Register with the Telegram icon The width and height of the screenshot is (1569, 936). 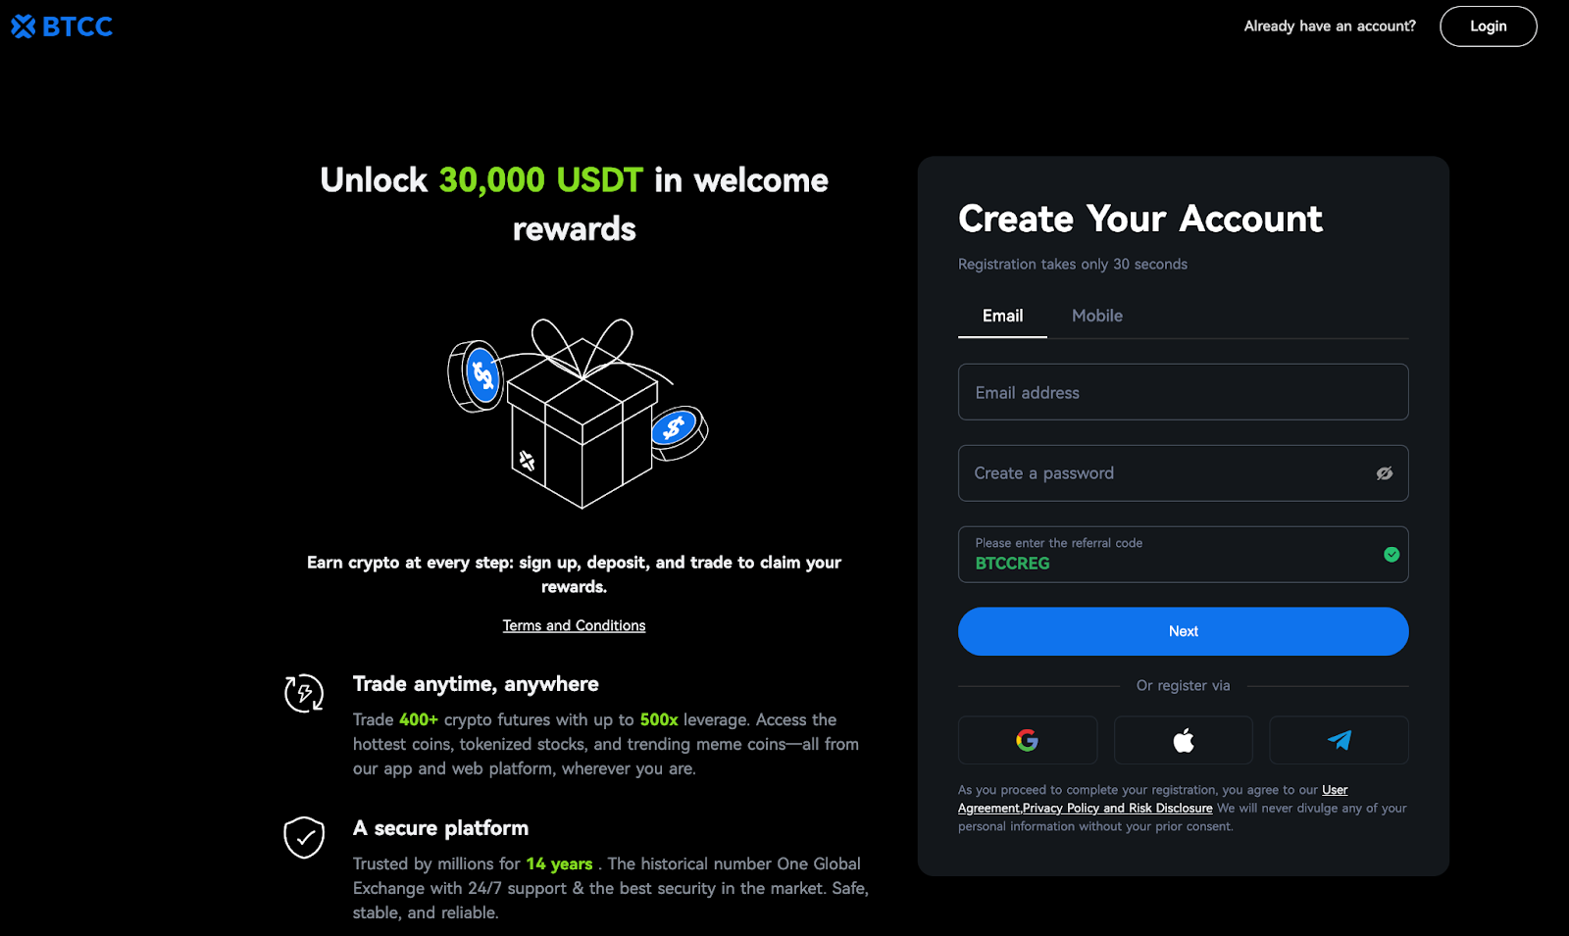[1339, 740]
